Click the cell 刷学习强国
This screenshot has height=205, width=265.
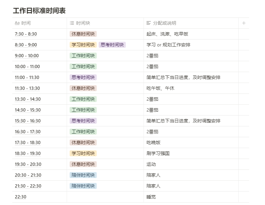191,153
